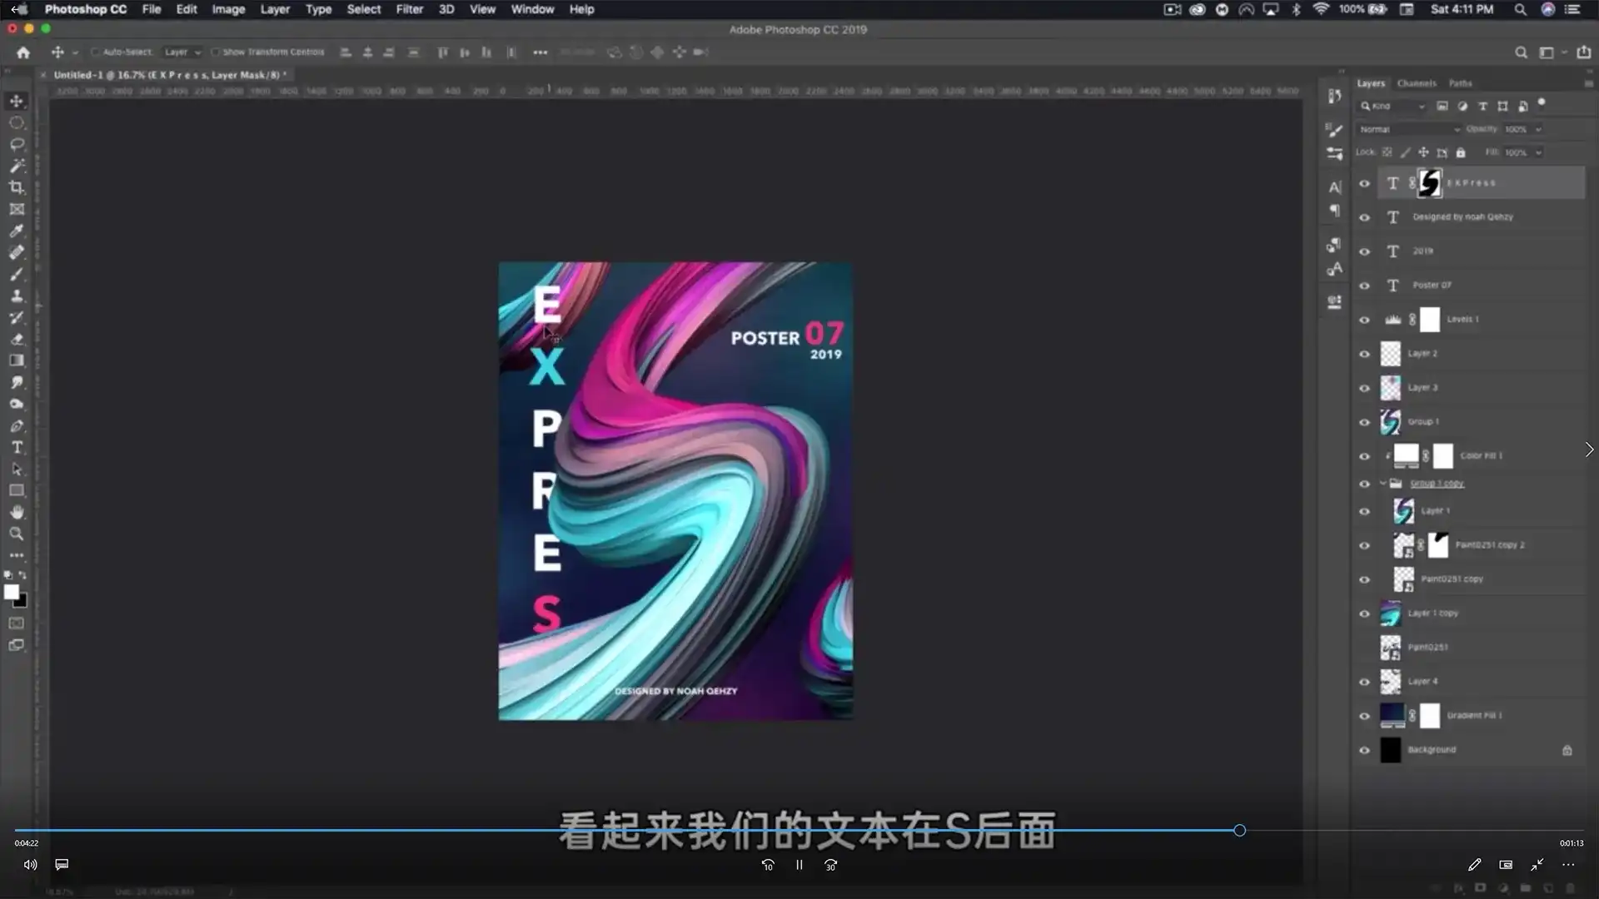Switch to the Channels tab
The width and height of the screenshot is (1599, 899).
click(x=1416, y=83)
